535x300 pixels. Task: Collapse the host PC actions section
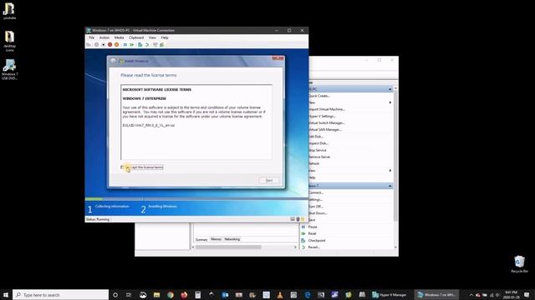(390, 89)
